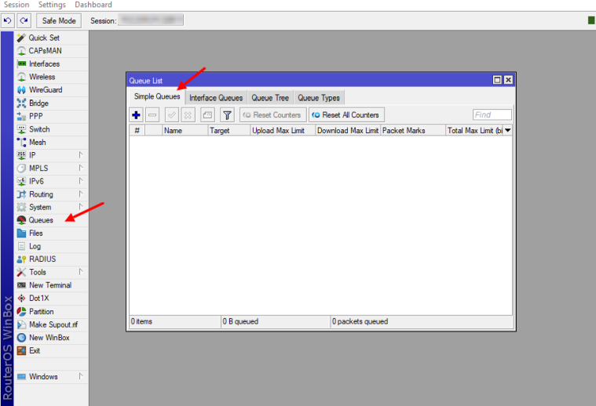Sort by the Target column header
The height and width of the screenshot is (406, 596).
(x=229, y=131)
